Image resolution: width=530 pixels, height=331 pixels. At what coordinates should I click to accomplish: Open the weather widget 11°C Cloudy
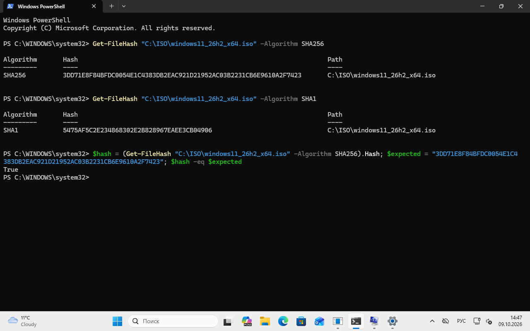pos(23,321)
